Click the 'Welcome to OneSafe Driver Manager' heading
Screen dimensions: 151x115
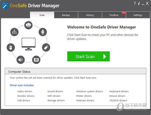[102, 27]
